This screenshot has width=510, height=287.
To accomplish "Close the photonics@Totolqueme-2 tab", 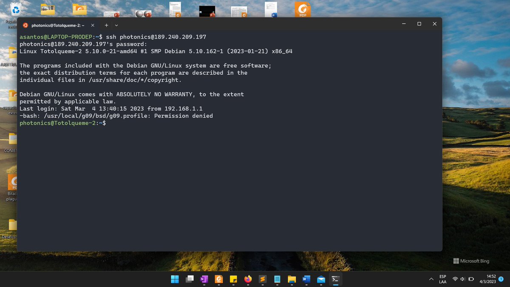I will (93, 25).
